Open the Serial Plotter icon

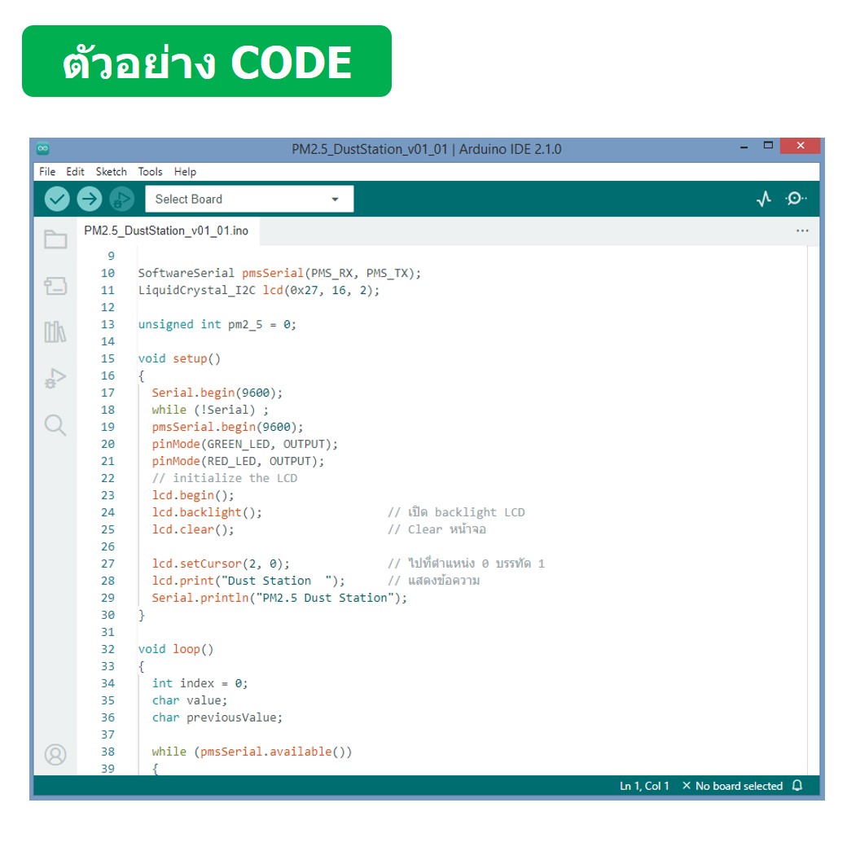coord(764,198)
